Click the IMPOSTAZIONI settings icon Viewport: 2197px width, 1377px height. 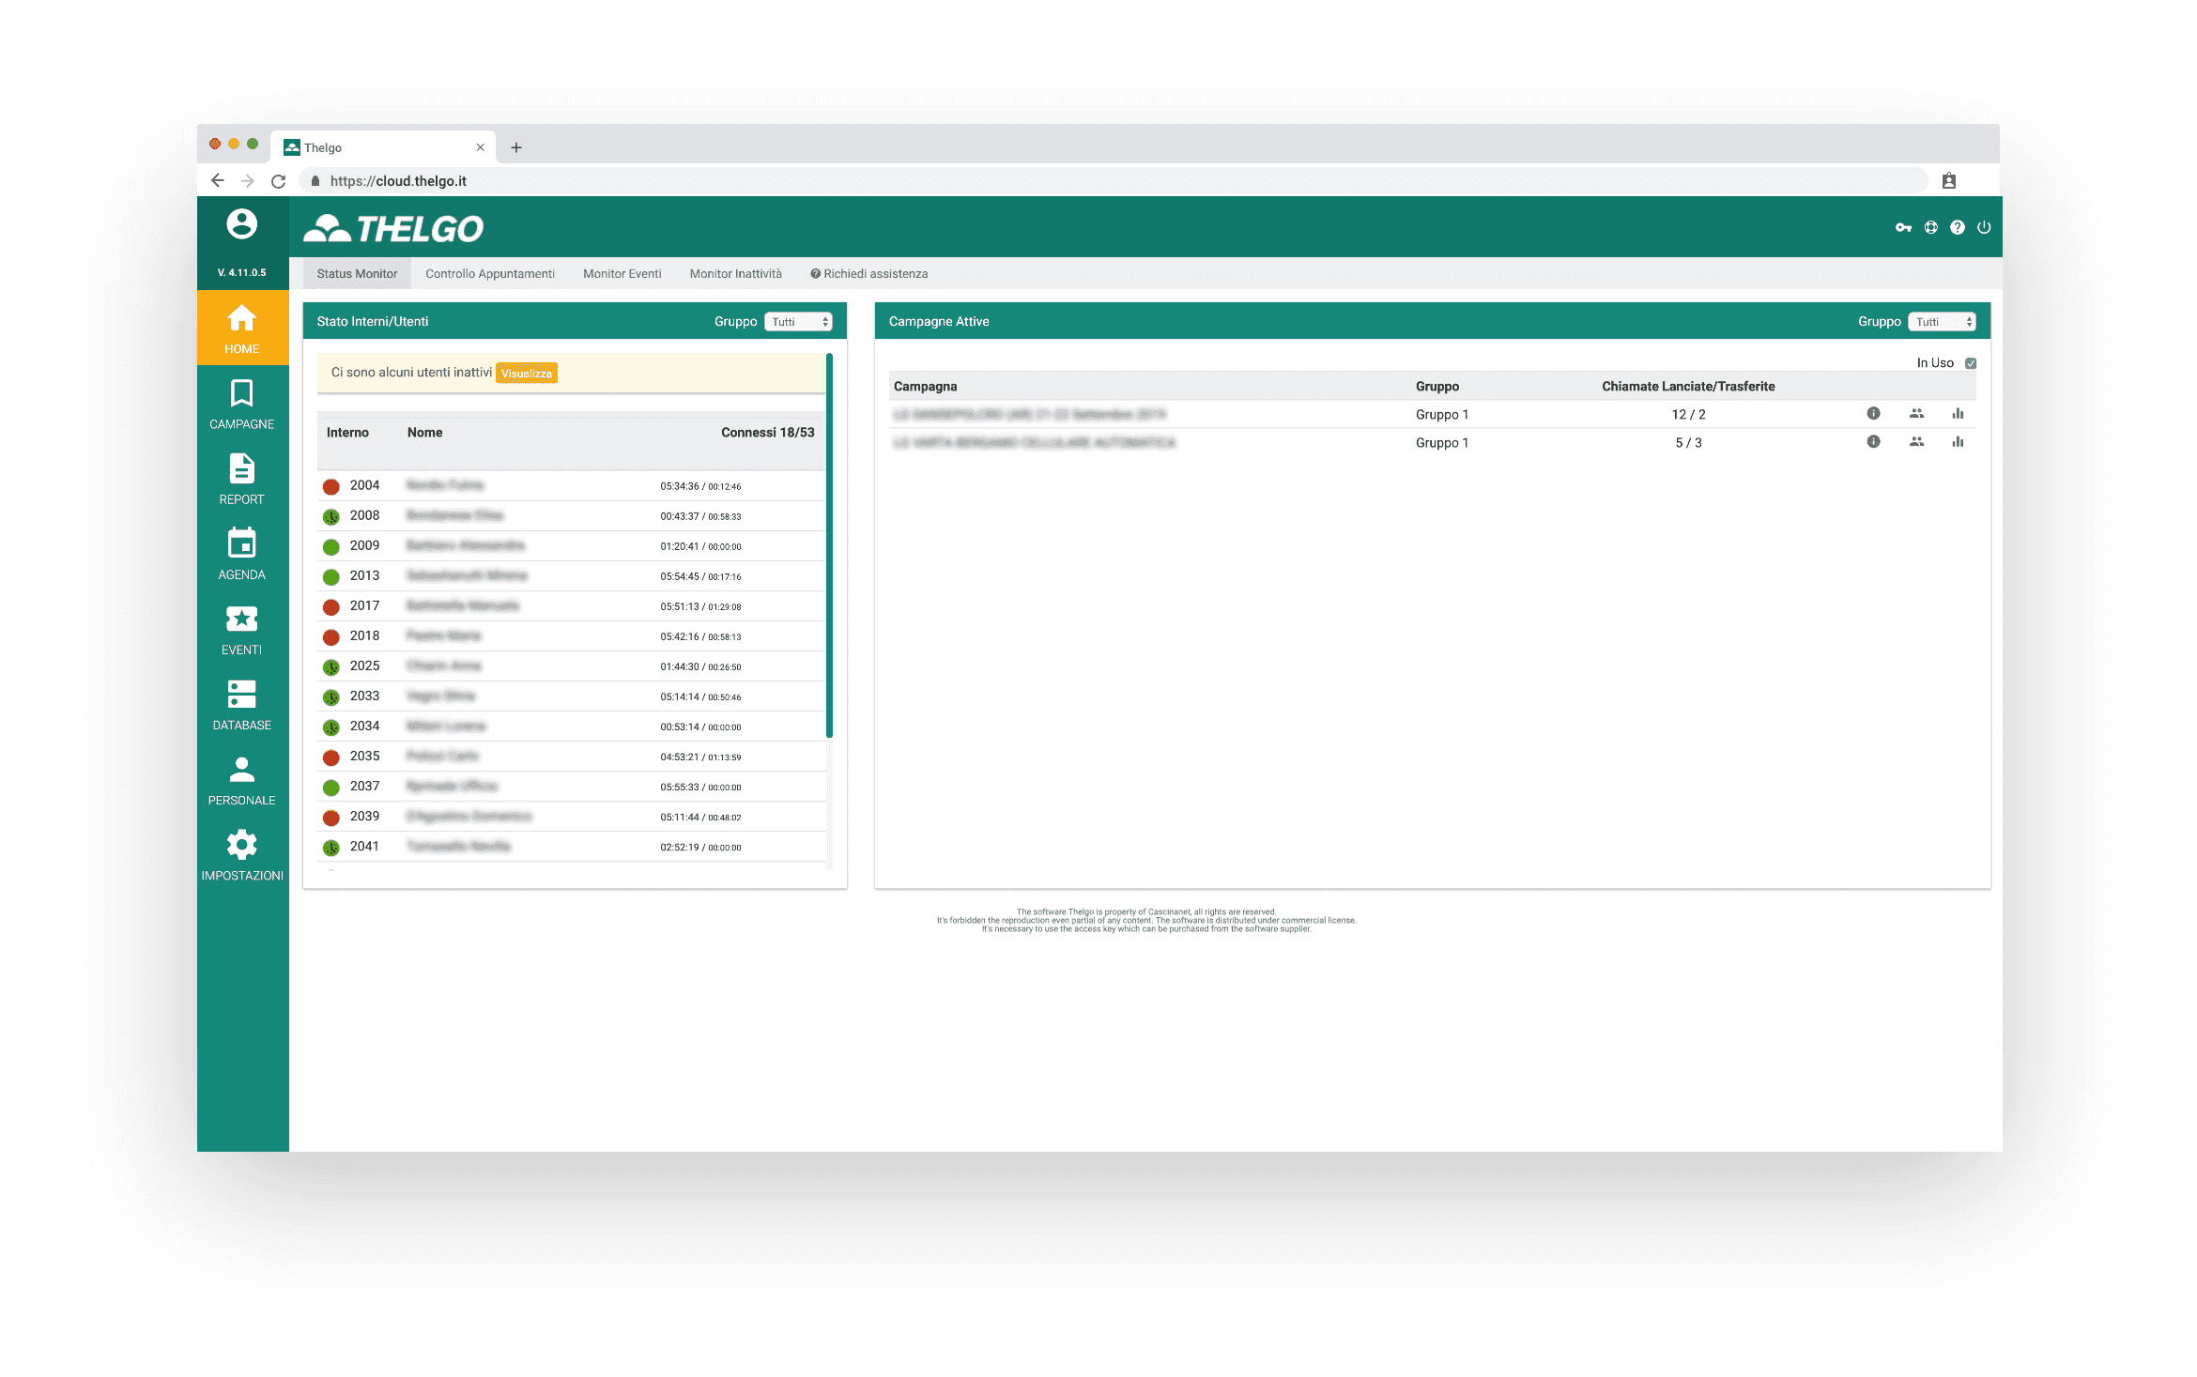242,846
